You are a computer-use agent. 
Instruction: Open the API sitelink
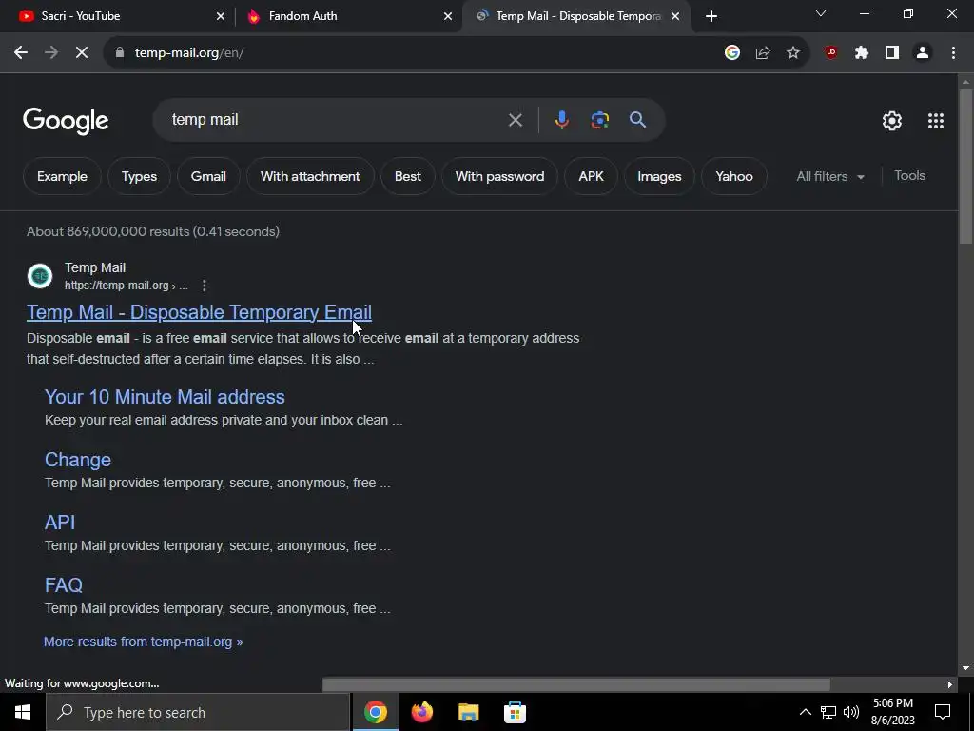click(x=60, y=523)
